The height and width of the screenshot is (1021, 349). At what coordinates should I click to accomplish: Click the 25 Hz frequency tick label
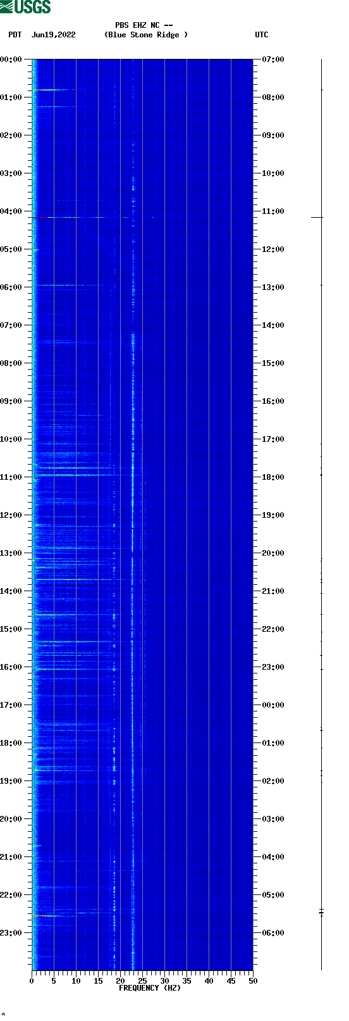pyautogui.click(x=142, y=981)
